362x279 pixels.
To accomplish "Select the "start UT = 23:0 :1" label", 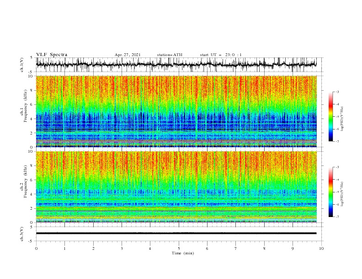I will point(221,55).
